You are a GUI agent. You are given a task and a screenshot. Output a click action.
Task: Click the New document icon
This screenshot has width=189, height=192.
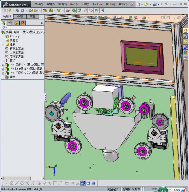(138, 4)
